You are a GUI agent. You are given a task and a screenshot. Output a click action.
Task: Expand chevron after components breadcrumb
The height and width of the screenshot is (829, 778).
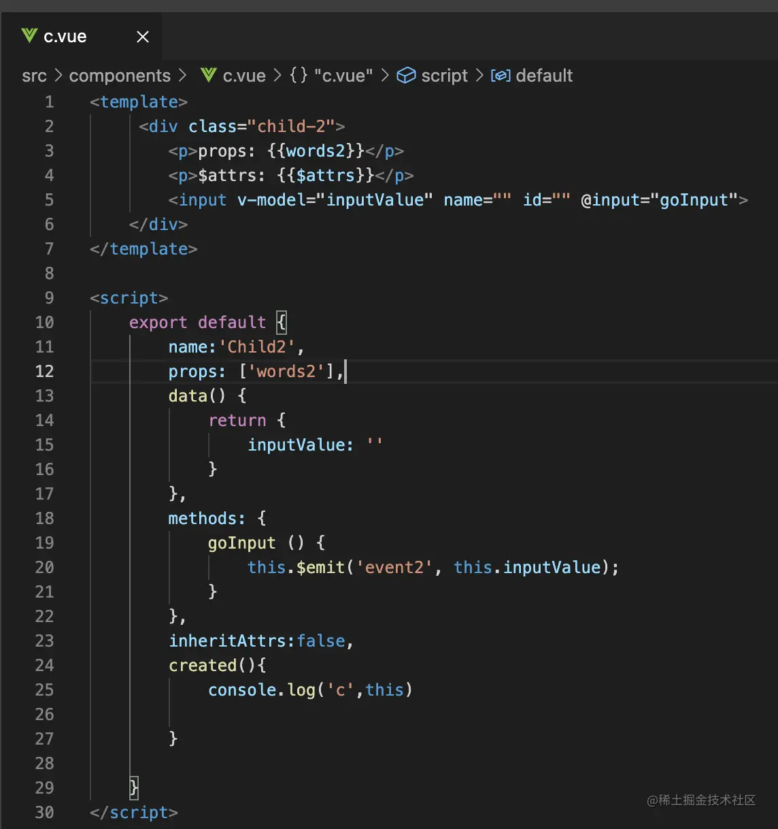[182, 76]
